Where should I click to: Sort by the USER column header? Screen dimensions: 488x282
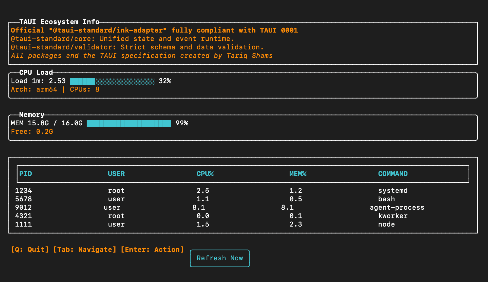116,174
